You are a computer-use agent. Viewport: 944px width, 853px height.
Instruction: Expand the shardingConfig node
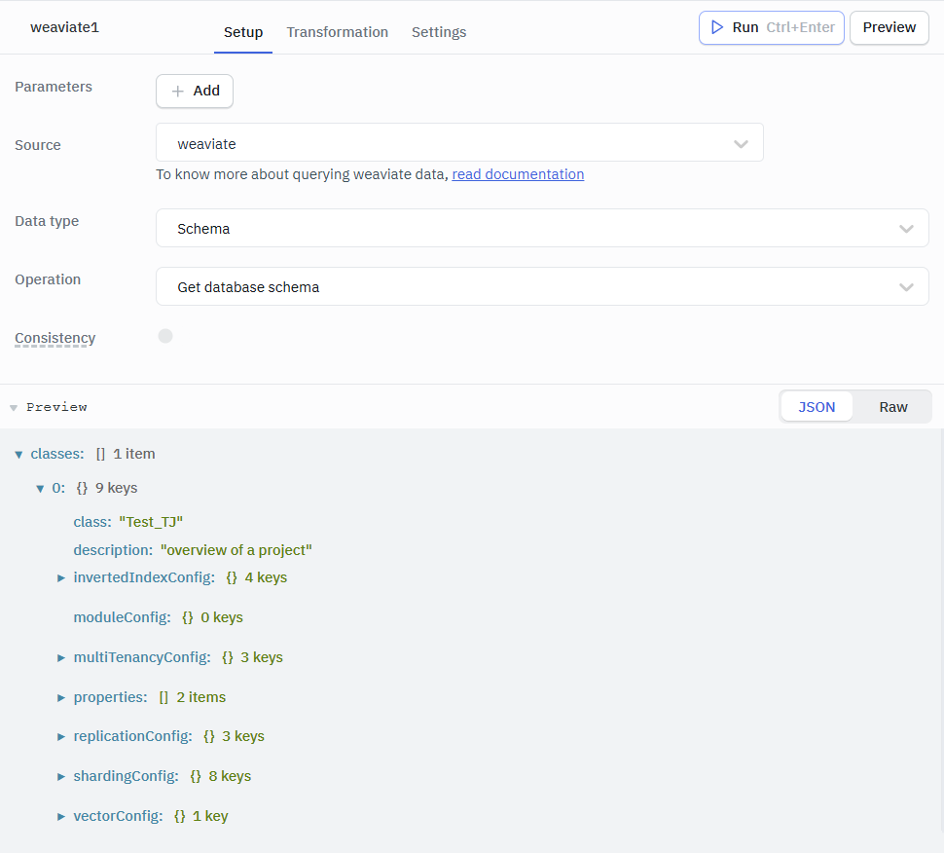pos(60,776)
